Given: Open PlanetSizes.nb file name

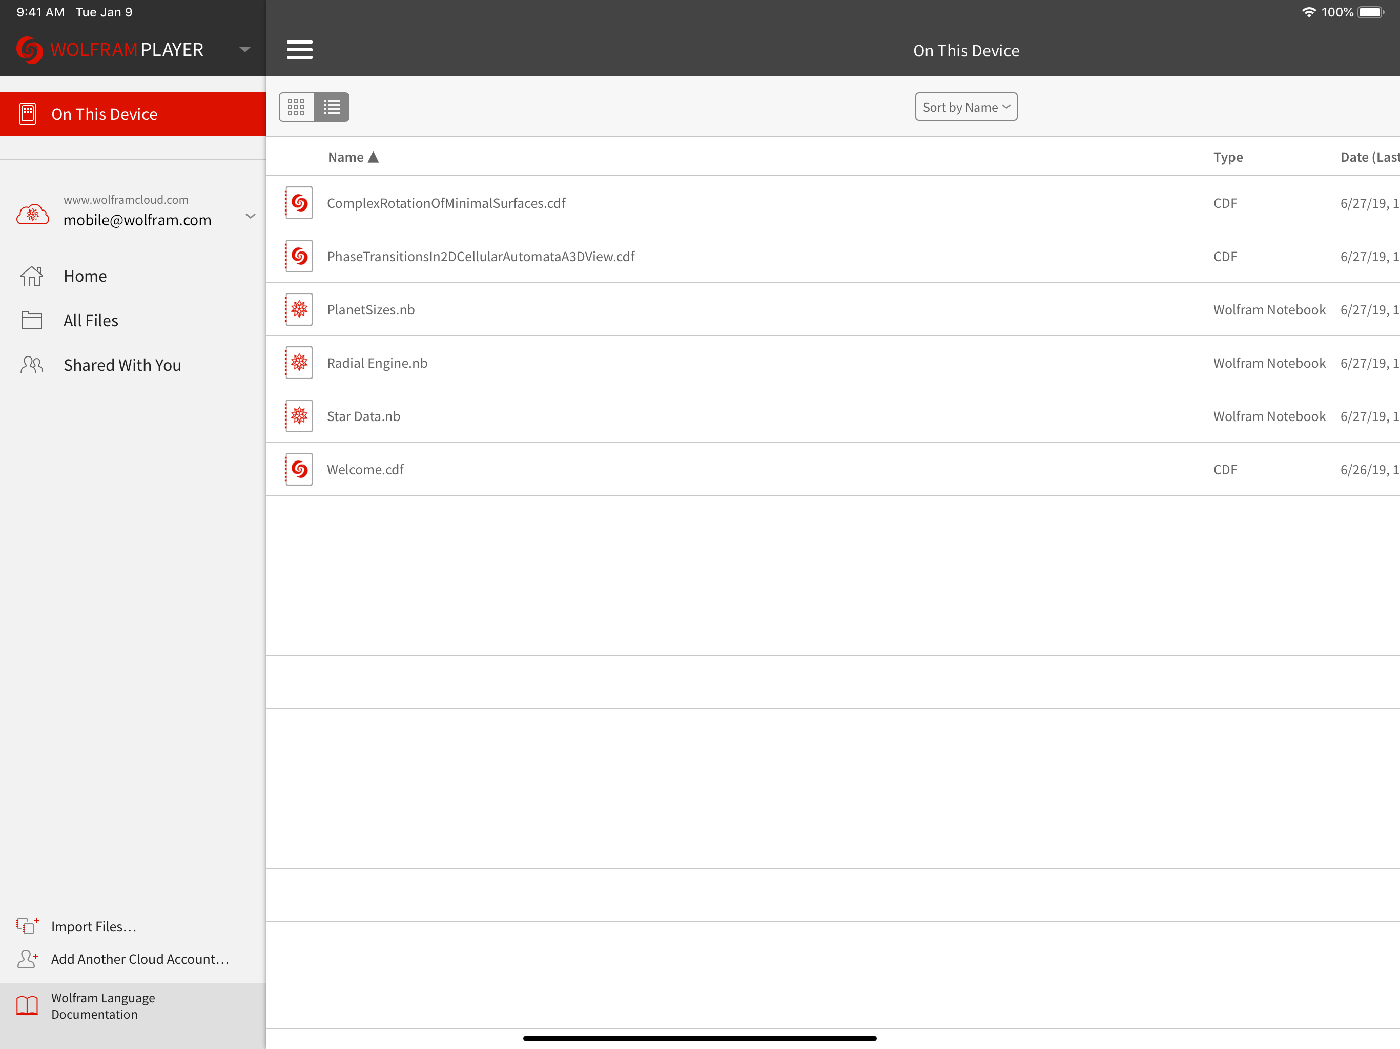Looking at the screenshot, I should point(371,309).
